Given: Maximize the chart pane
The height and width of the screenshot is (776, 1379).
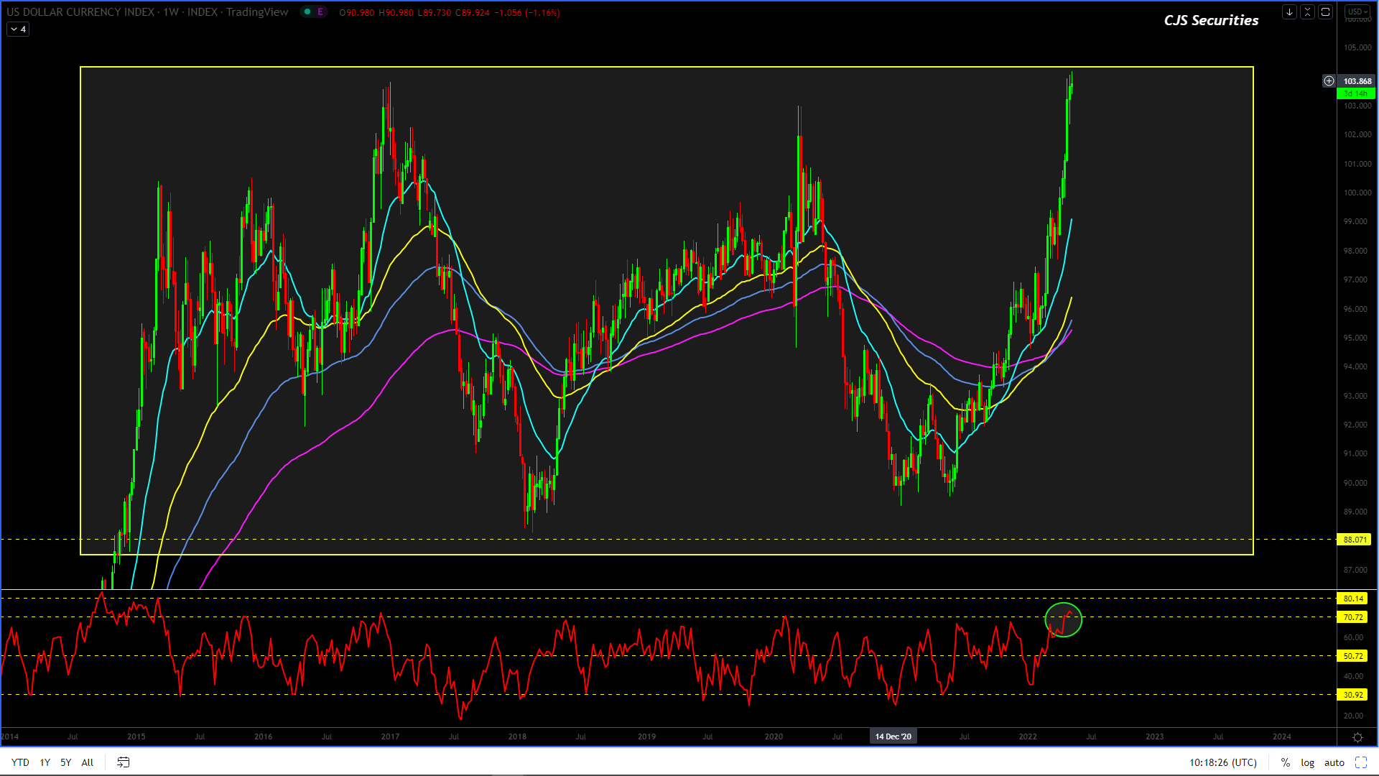Looking at the screenshot, I should point(1326,11).
